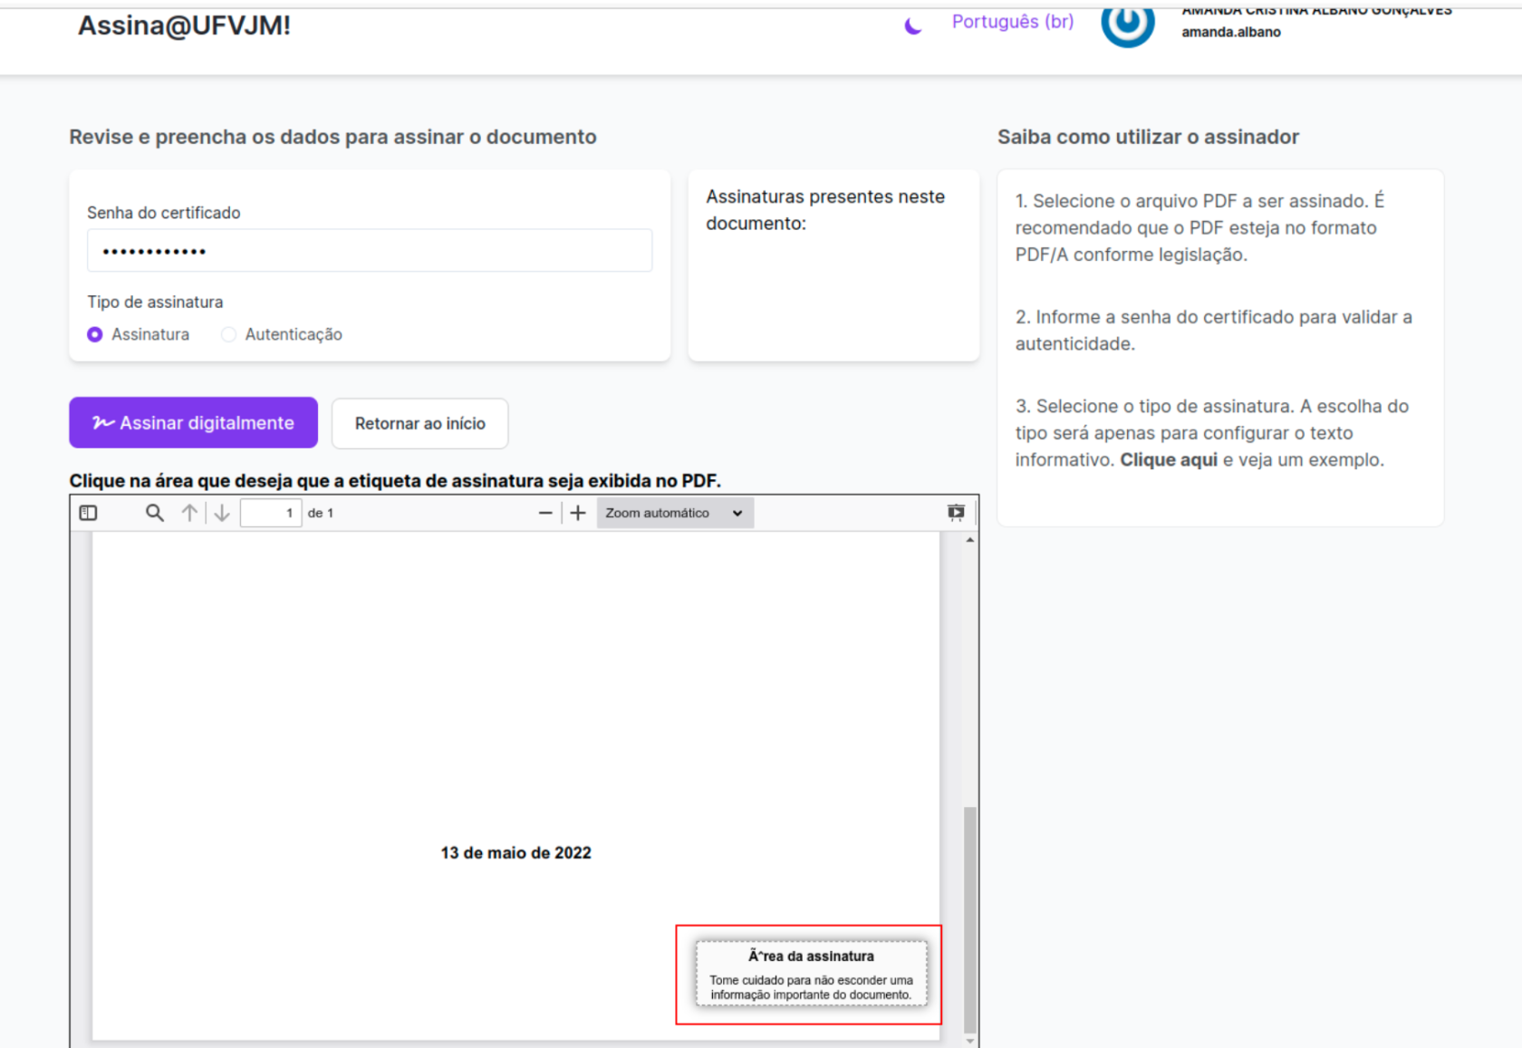Open the PDF search magnifier icon
1522x1048 pixels.
tap(155, 513)
